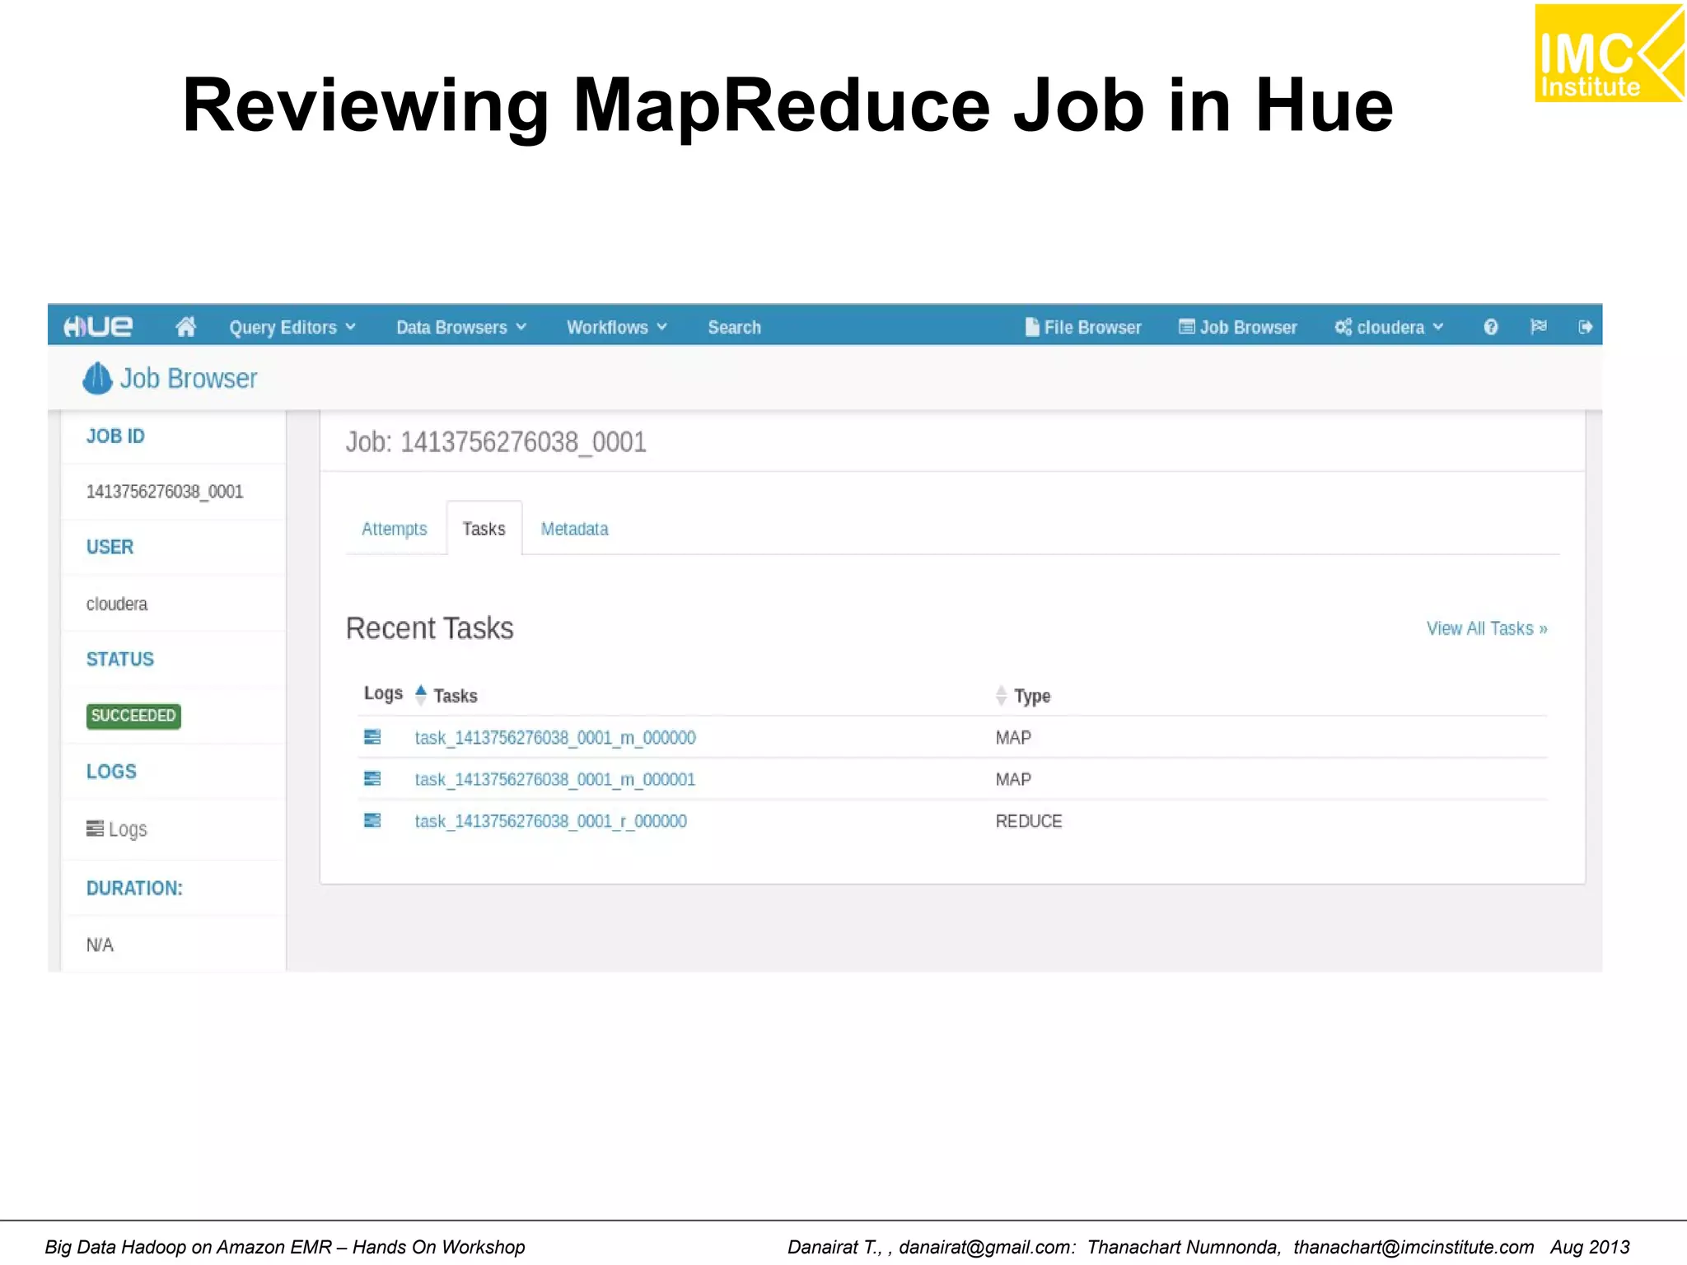Click the REDUCE type cell
Screen dimensions: 1687x1265
pos(1029,821)
